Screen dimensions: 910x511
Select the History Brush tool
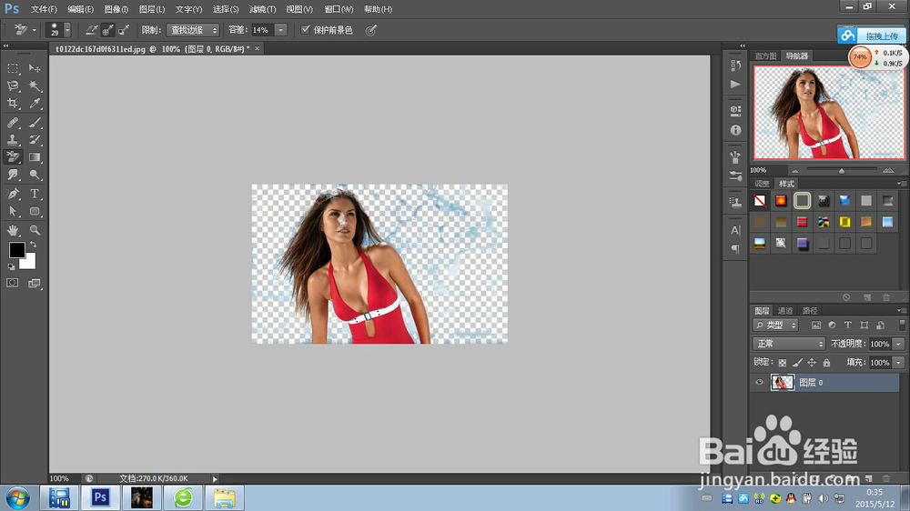click(35, 140)
